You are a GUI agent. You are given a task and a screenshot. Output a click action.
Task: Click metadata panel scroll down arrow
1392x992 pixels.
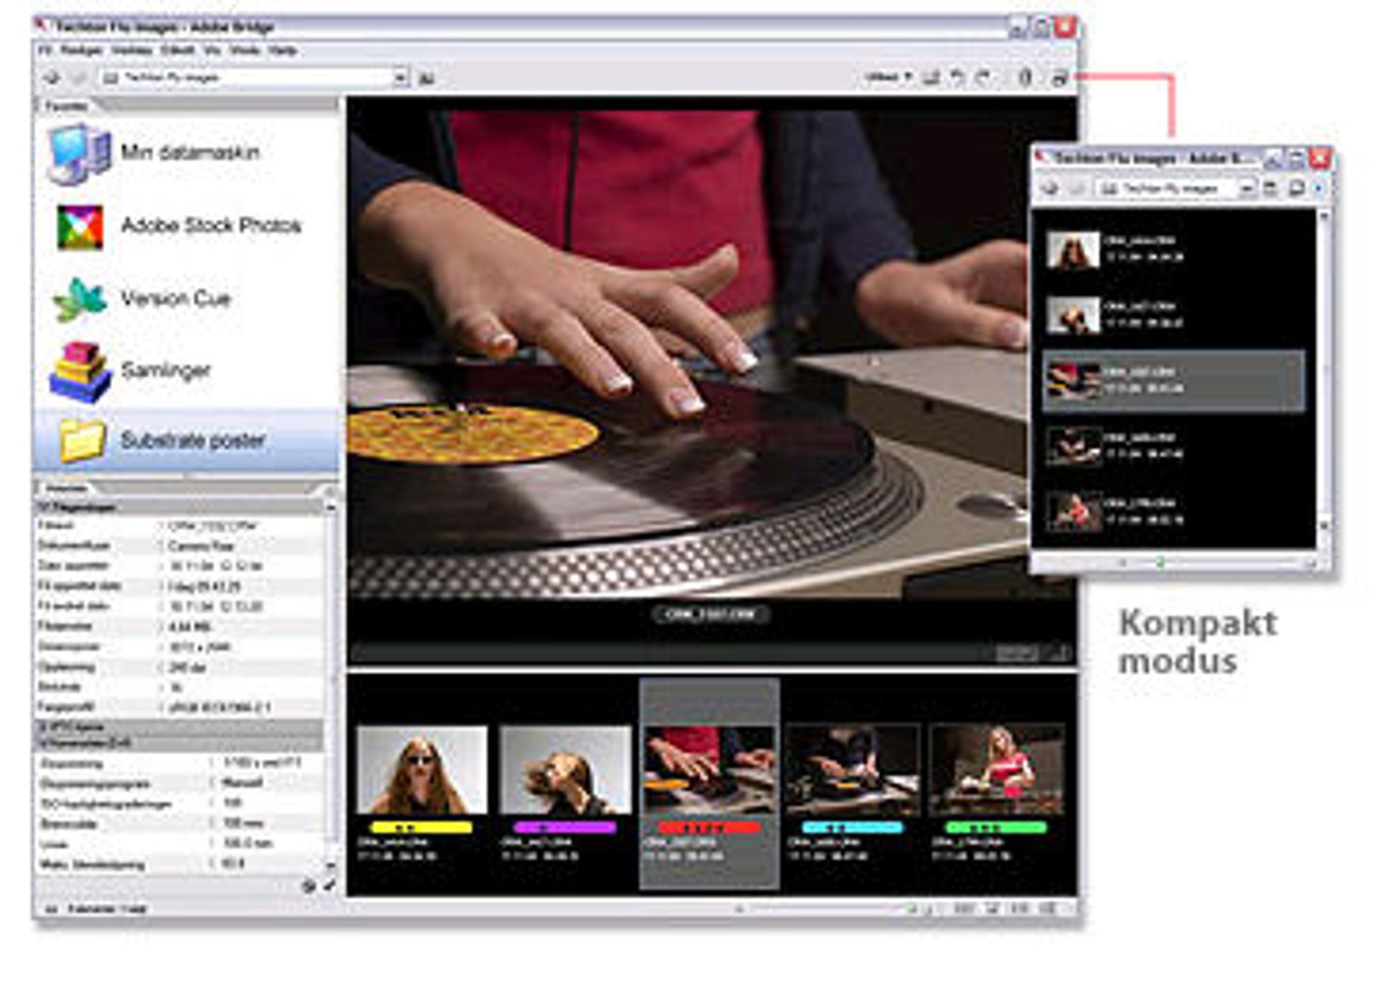(331, 865)
